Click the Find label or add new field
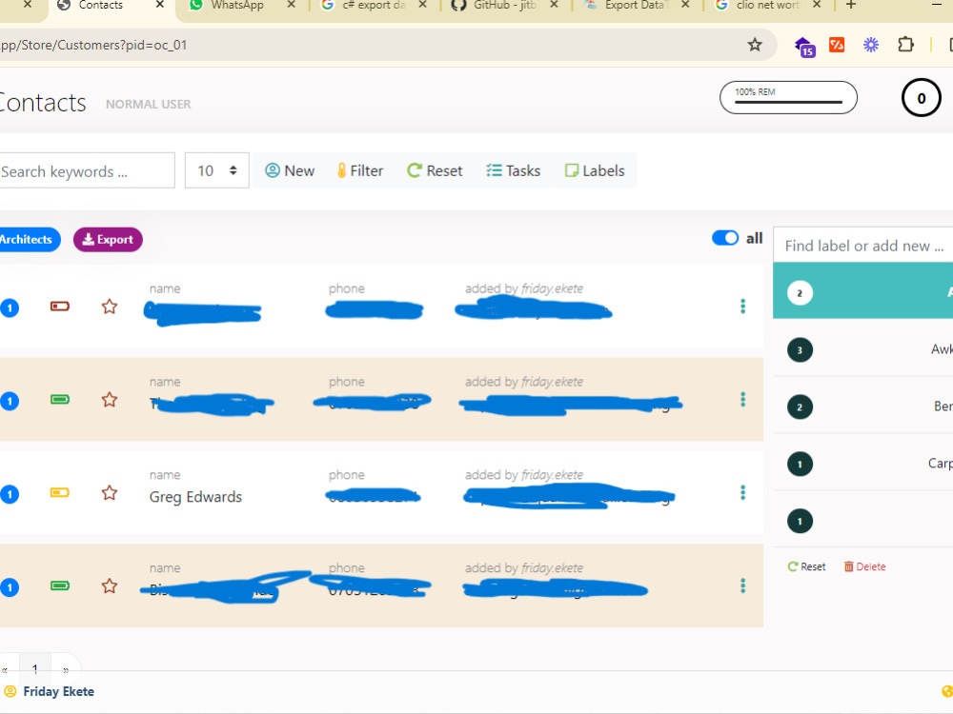This screenshot has height=714, width=953. point(863,246)
